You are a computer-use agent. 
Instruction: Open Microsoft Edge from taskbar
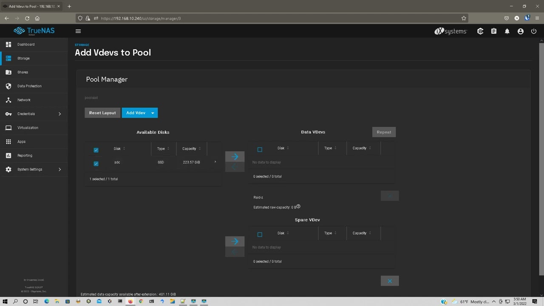click(x=46, y=301)
